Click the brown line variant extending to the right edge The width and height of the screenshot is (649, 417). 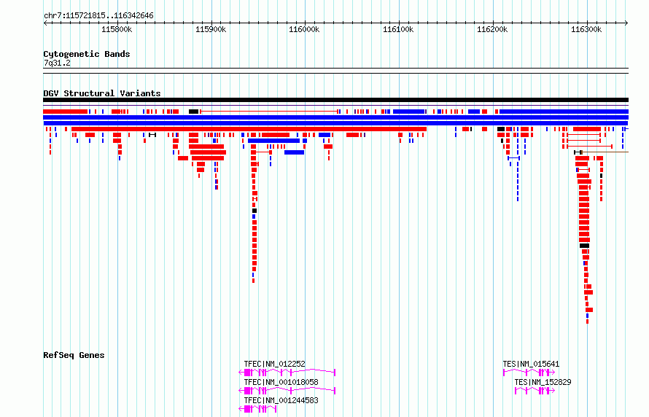coord(605,152)
